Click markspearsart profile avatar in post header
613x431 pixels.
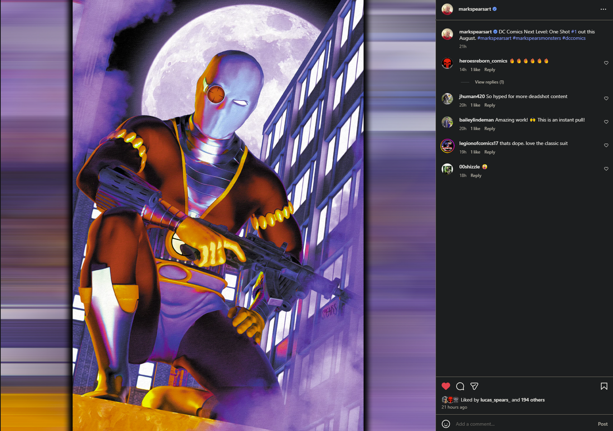447,9
